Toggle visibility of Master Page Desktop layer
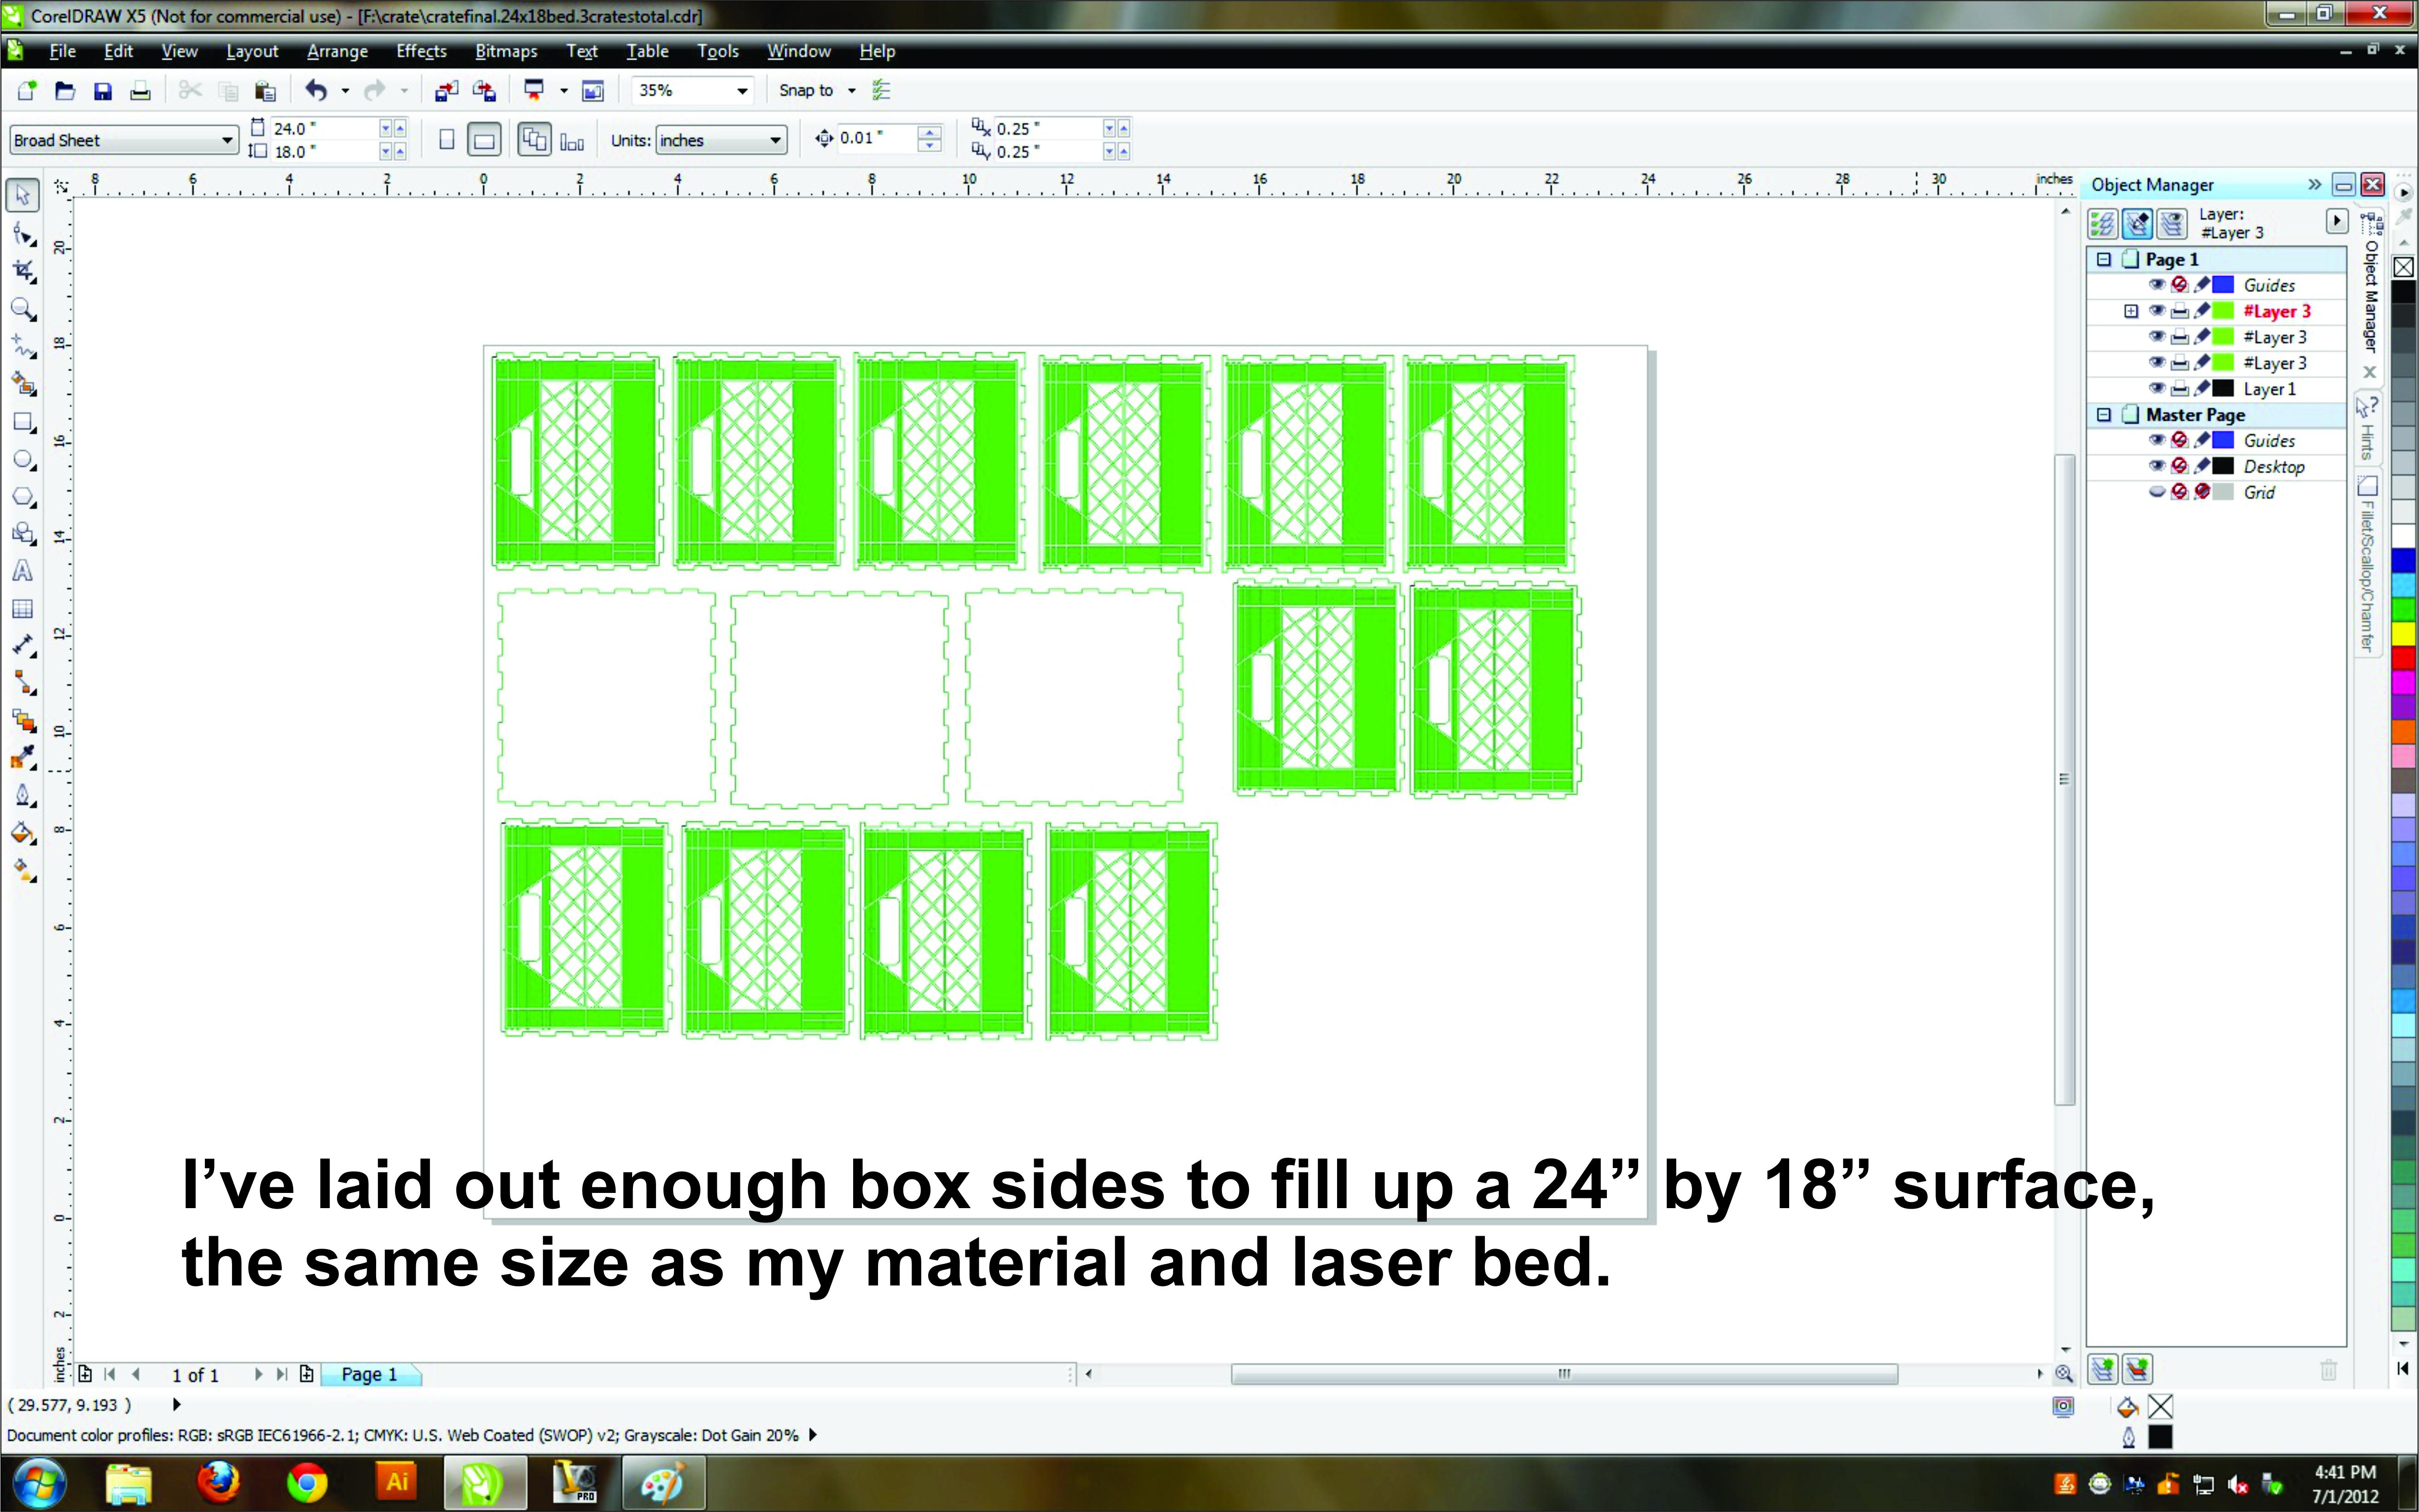 (2157, 466)
